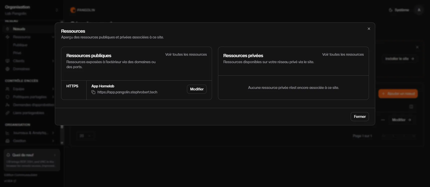The width and height of the screenshot is (430, 187).
Task: Click the Journaux & Analytiq. chart icon
Action: point(8,133)
